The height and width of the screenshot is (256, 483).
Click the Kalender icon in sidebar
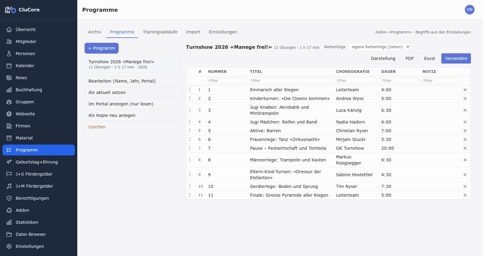point(9,66)
